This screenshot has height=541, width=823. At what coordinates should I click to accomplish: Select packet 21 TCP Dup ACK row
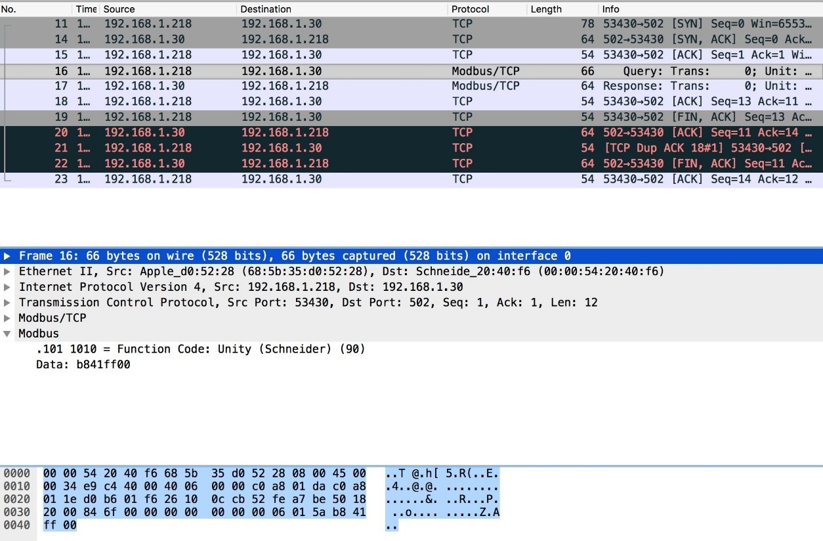(411, 148)
